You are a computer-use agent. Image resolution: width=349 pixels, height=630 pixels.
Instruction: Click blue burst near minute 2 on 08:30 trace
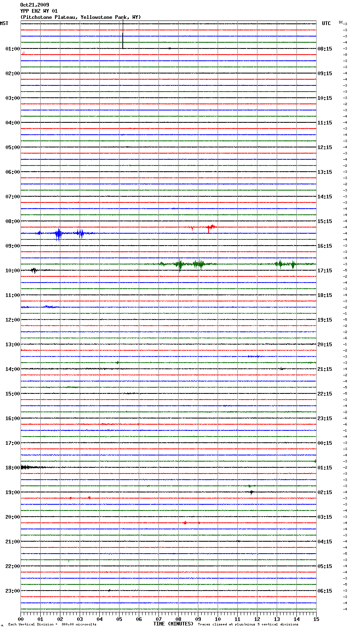tap(58, 234)
